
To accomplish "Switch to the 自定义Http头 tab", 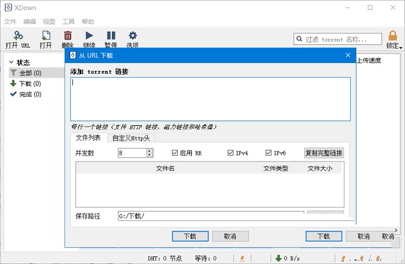I will click(x=131, y=138).
